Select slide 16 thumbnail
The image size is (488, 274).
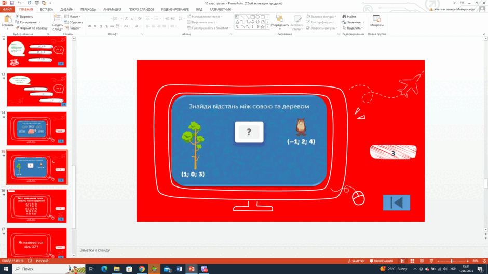click(x=37, y=206)
